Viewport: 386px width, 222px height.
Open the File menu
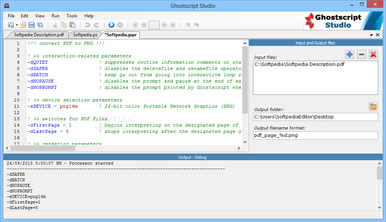coord(11,16)
